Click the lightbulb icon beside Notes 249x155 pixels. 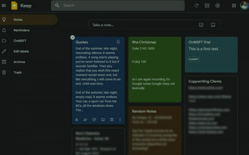click(4, 20)
